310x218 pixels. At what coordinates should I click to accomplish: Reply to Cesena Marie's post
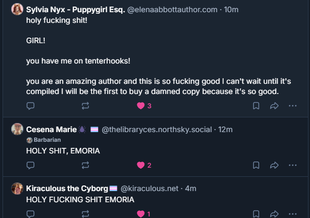coord(30,165)
